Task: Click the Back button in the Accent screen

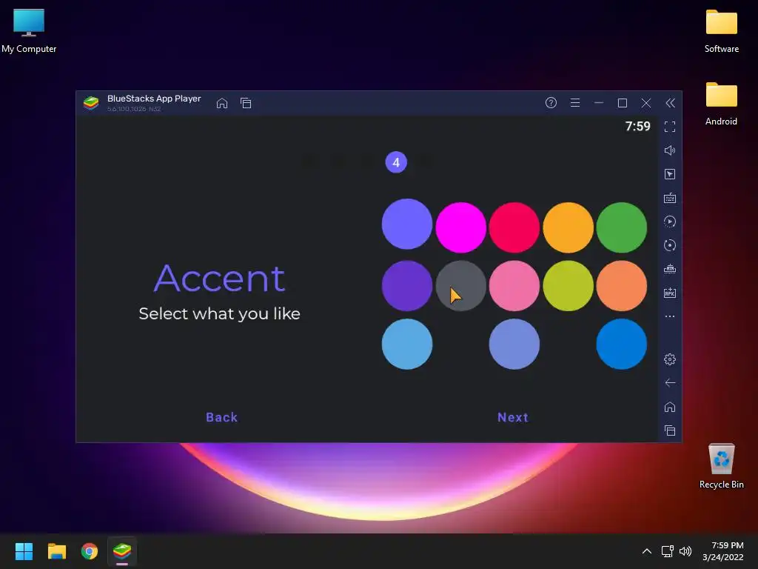Action: (x=221, y=417)
